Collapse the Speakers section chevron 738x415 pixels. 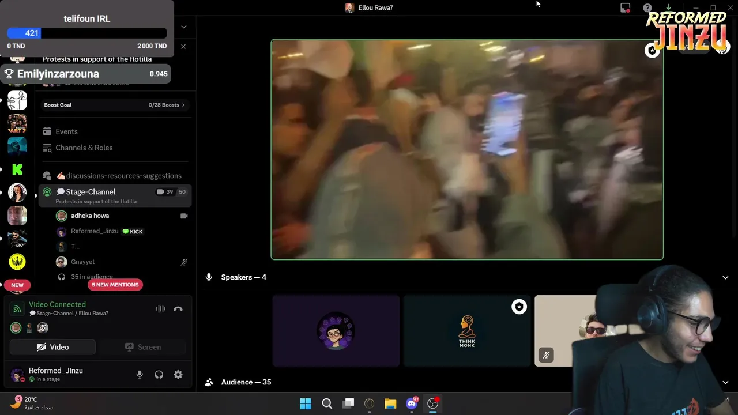click(725, 277)
